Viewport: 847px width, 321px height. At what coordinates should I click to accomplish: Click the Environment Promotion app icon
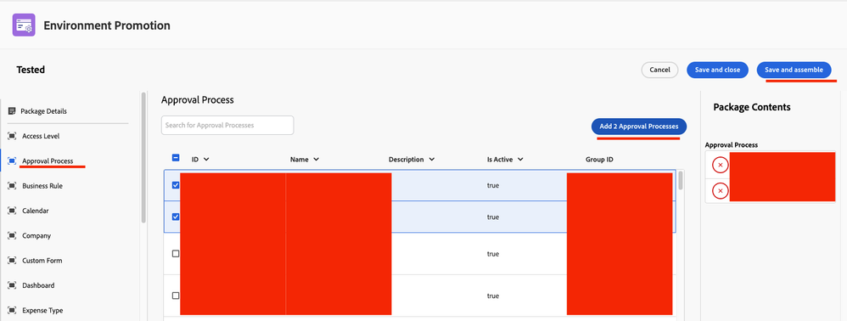pos(24,25)
